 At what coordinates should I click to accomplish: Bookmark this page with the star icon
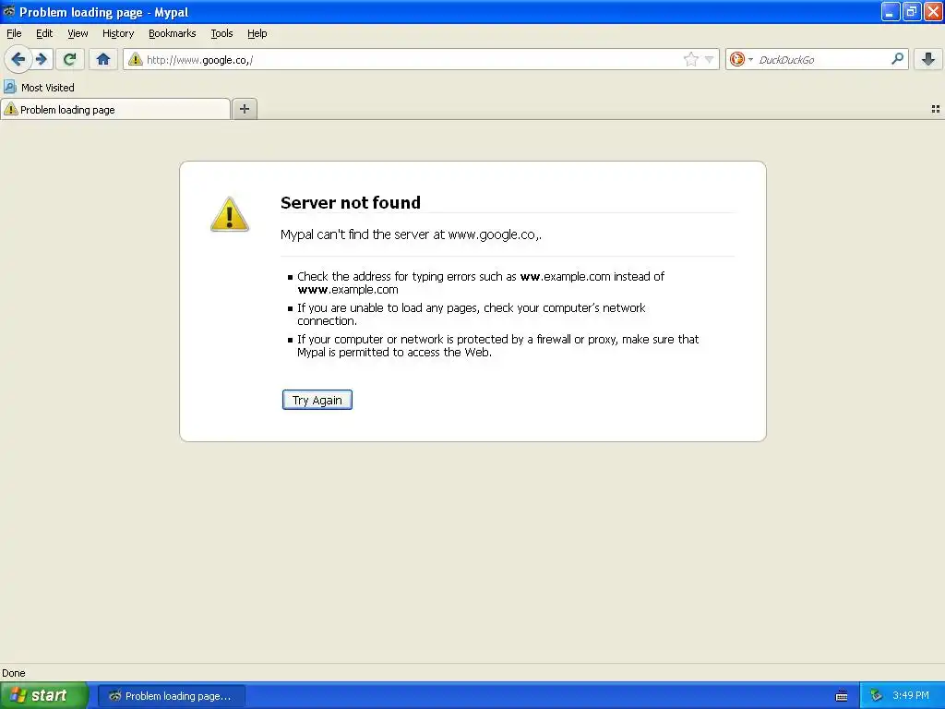coord(690,59)
